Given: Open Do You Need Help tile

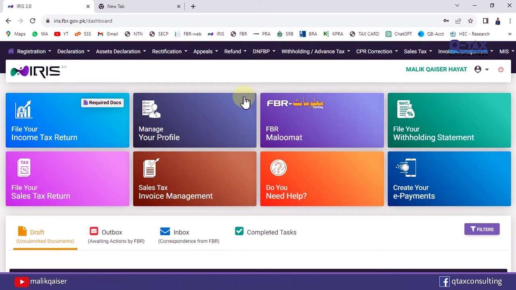Looking at the screenshot, I should coord(322,179).
